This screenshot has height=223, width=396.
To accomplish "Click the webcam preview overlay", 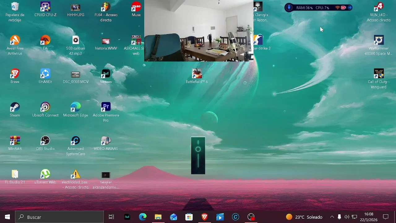I will coord(199,31).
